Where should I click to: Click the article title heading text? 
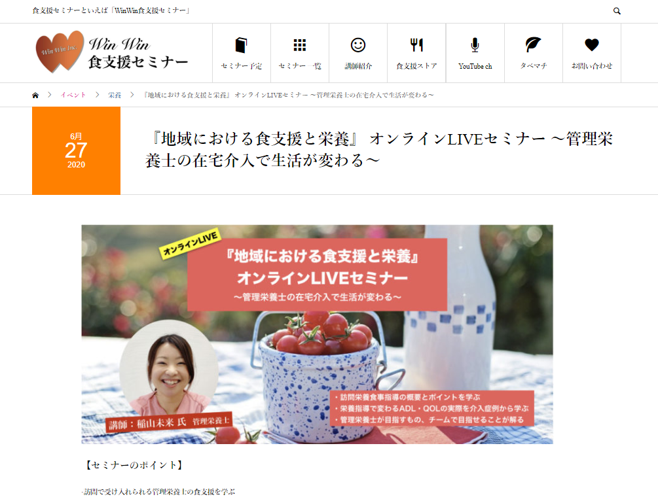379,150
